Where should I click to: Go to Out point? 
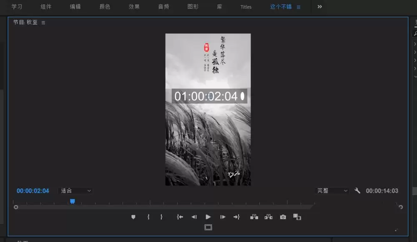click(x=237, y=217)
